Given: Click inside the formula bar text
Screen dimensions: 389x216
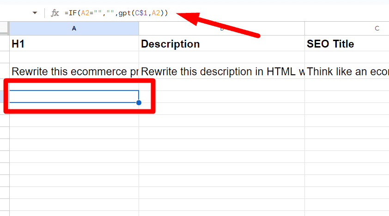Looking at the screenshot, I should (116, 13).
